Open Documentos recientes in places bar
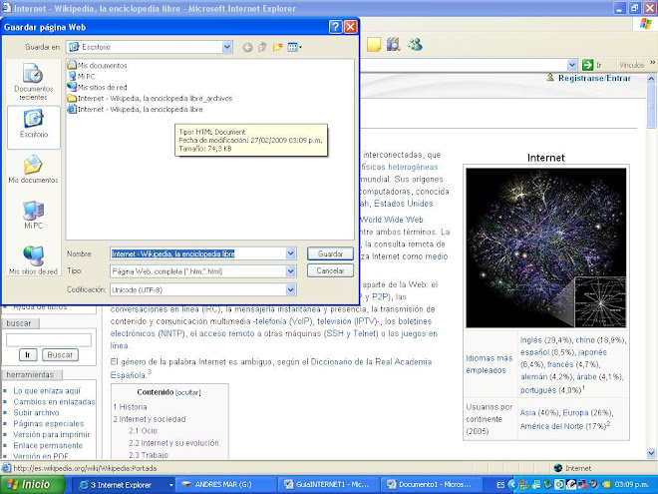The image size is (658, 494). [x=33, y=82]
